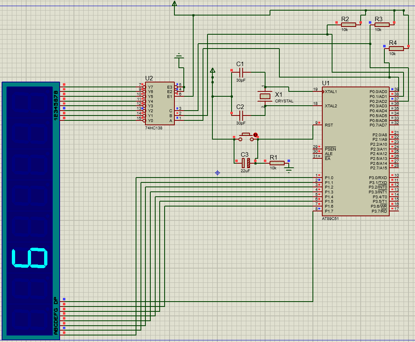Image resolution: width=415 pixels, height=342 pixels.
Task: Click the '30pF' label under C1
Action: point(241,80)
